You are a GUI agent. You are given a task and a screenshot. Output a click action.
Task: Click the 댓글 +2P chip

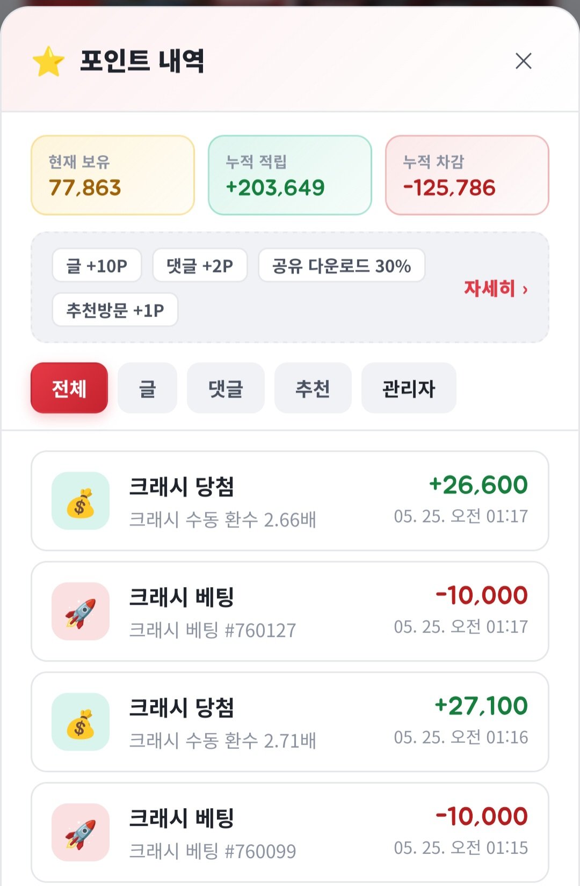click(200, 265)
